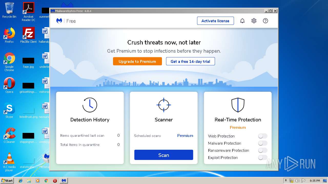328x184 pixels.
Task: Click 'Total items in quarantine' row
Action: point(90,145)
